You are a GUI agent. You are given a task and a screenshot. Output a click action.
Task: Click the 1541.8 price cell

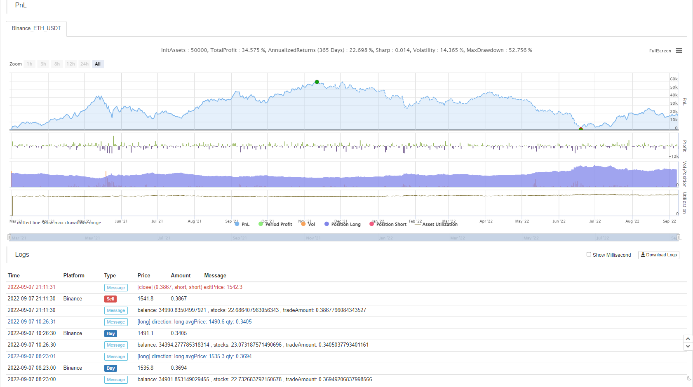tap(146, 299)
